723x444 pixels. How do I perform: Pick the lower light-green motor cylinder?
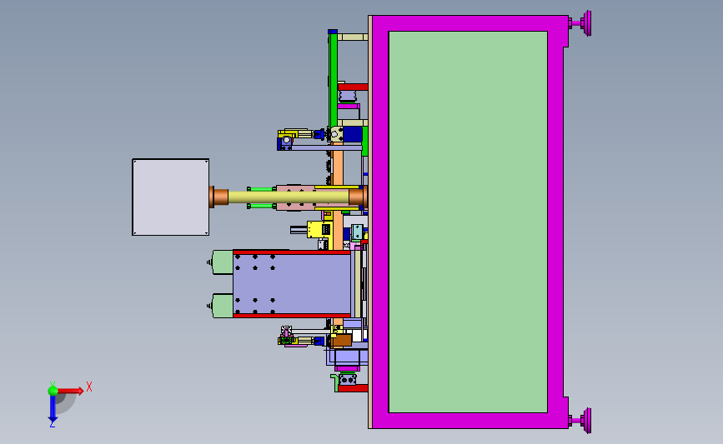pyautogui.click(x=223, y=306)
